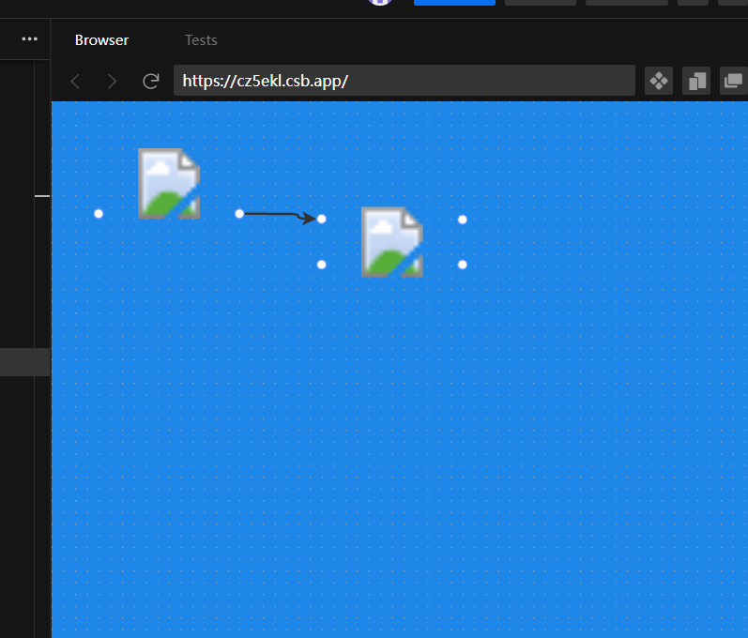Viewport: 748px width, 638px height.
Task: Select the upper-left image node
Action: (169, 184)
